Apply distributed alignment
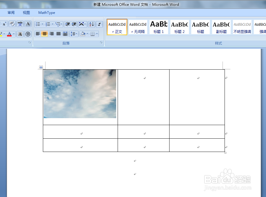266x197 pixels. (x=65, y=34)
